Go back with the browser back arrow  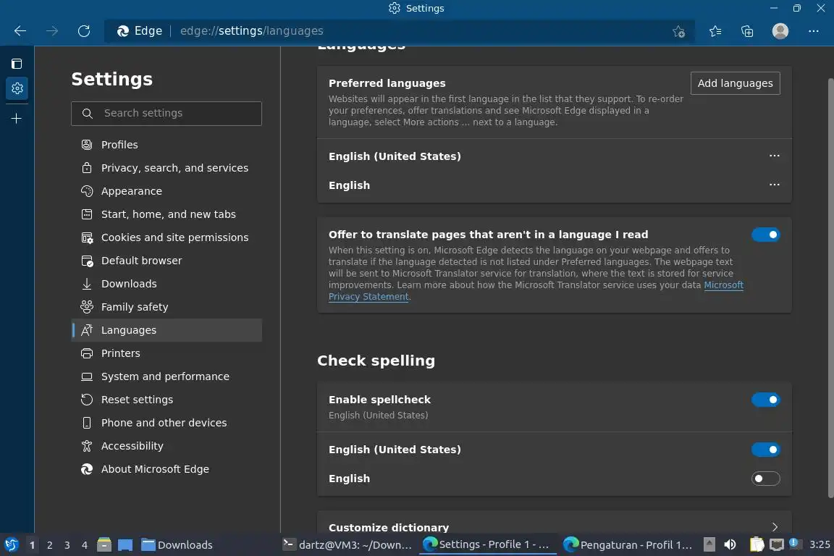click(x=20, y=31)
